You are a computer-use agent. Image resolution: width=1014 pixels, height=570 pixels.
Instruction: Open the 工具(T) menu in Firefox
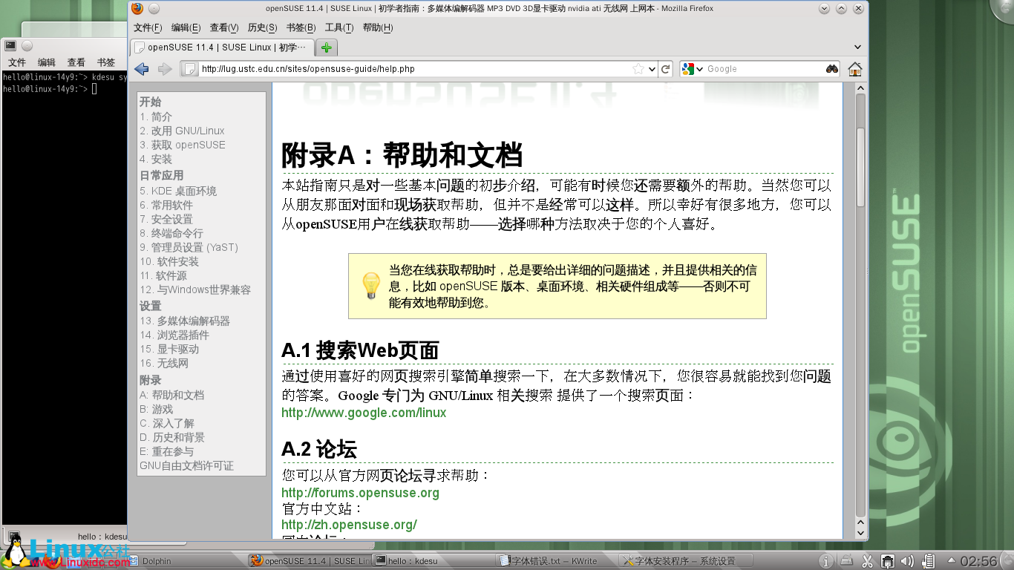point(339,28)
